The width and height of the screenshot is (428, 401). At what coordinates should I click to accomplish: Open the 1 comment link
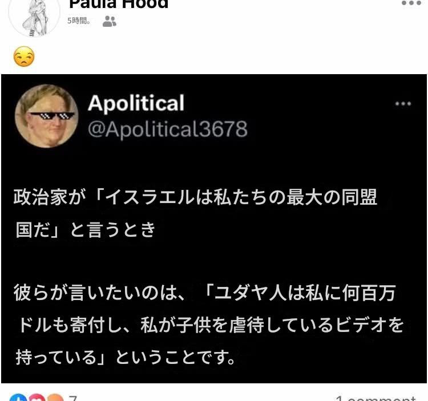click(376, 398)
